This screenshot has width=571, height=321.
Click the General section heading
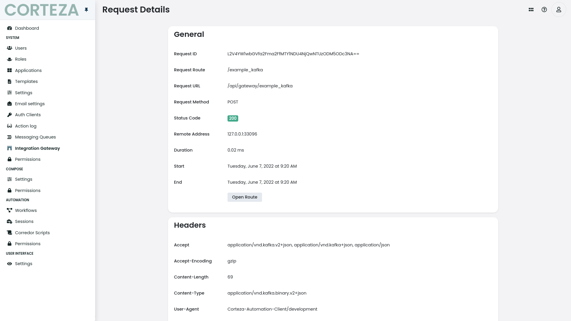189,34
